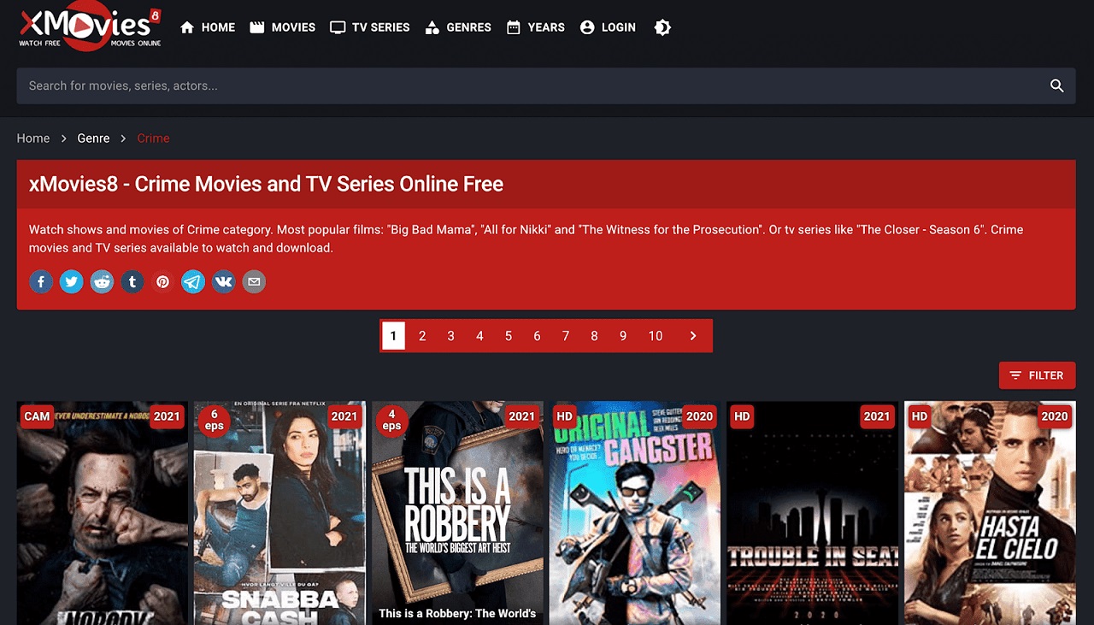The image size is (1094, 625).
Task: Click the page heading xMovies8 - Crime Movies
Action: point(266,184)
